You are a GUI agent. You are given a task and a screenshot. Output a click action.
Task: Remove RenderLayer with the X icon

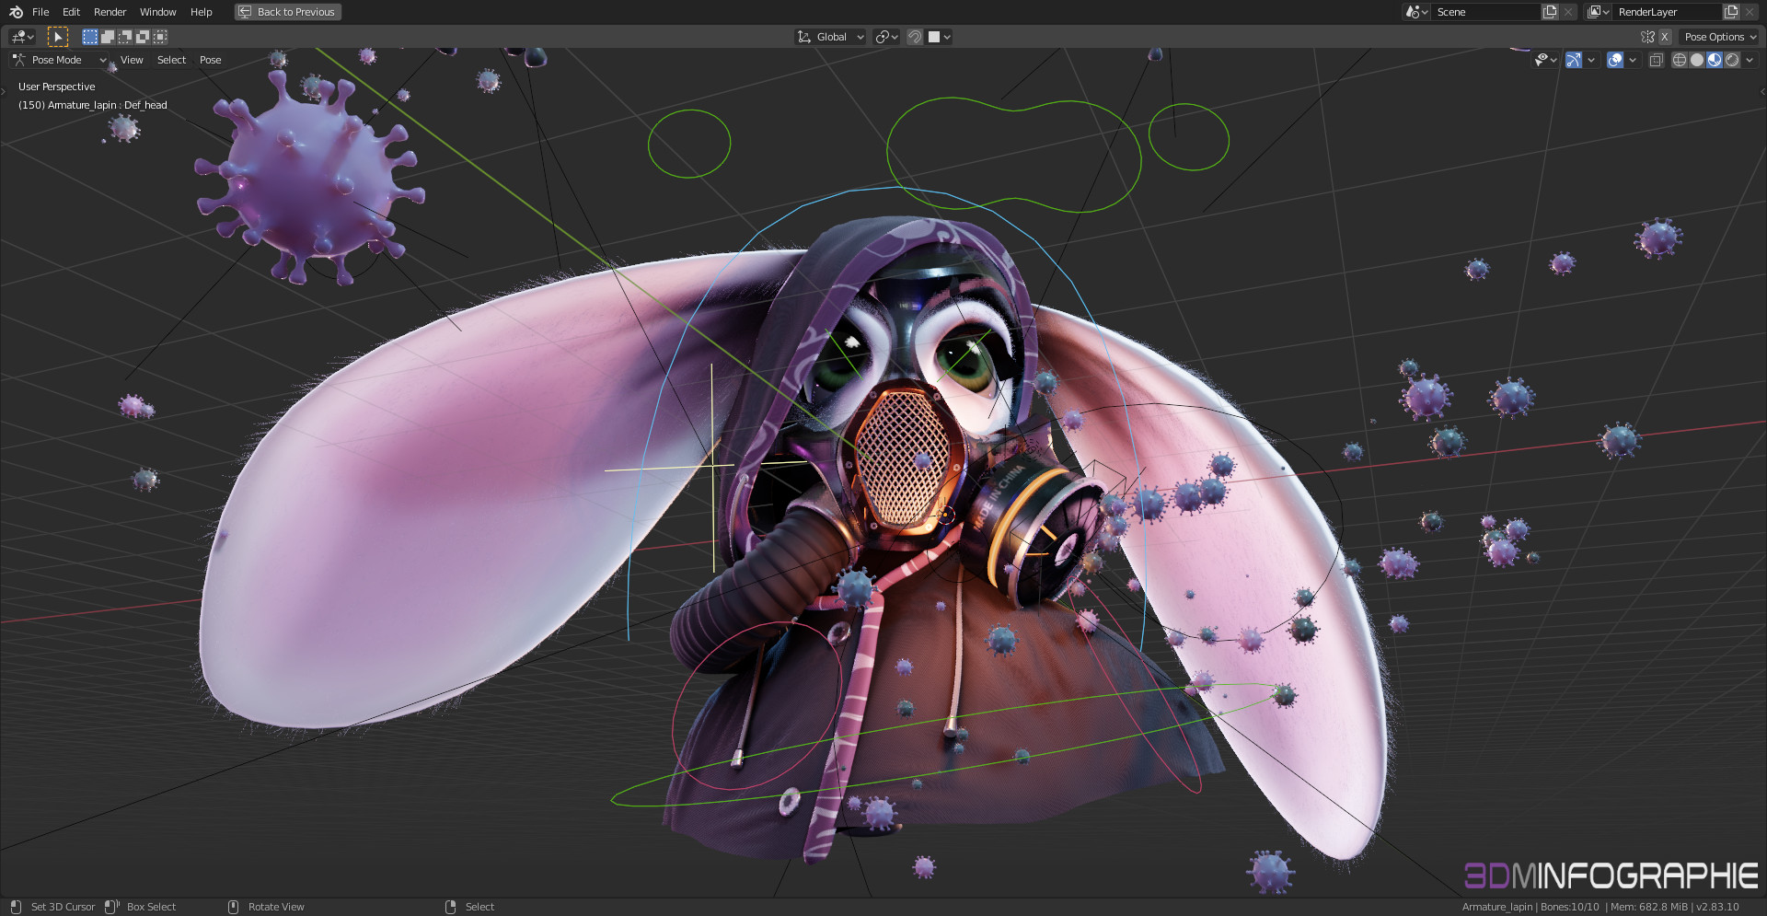(x=1750, y=12)
